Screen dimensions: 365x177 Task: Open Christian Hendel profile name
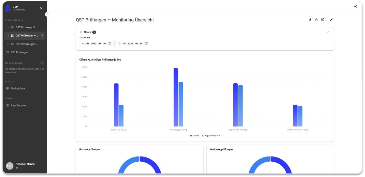coord(25,164)
